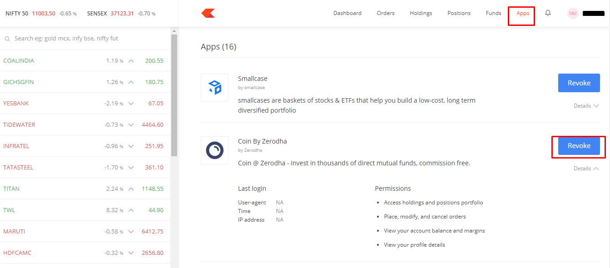Click the watchlist scrollbar thumb
This screenshot has width=610, height=268.
pyautogui.click(x=174, y=95)
